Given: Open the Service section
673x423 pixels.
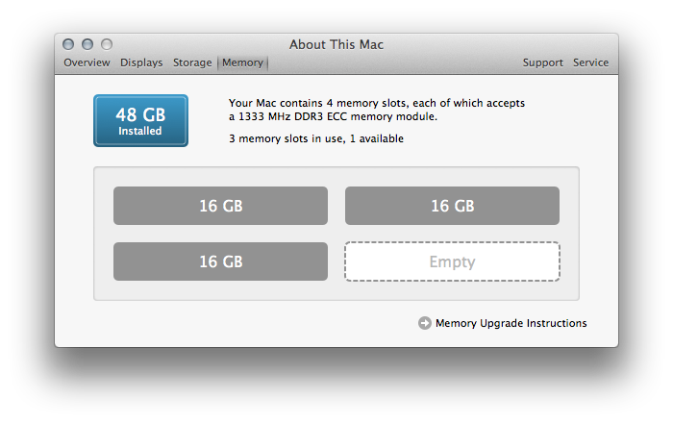Looking at the screenshot, I should [590, 62].
